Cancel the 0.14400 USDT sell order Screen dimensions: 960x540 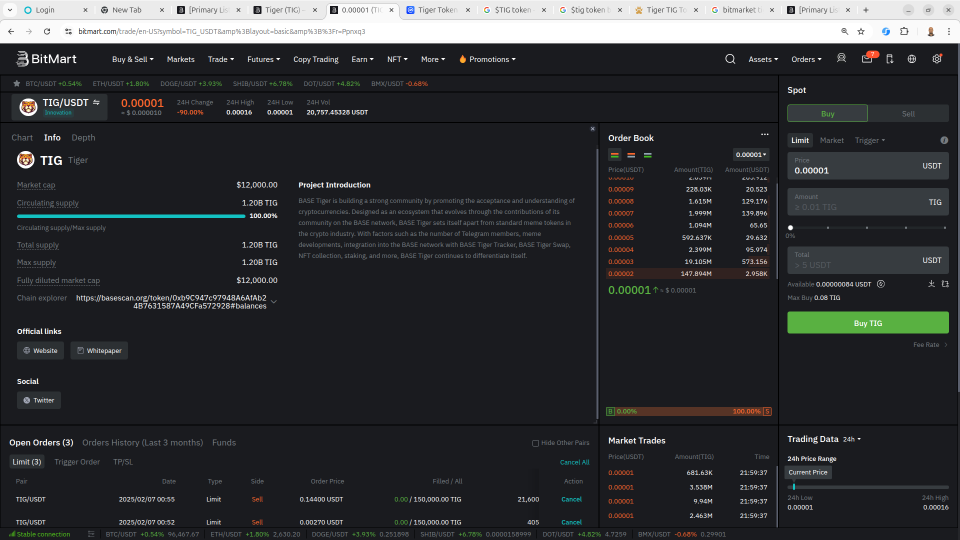[x=571, y=499]
